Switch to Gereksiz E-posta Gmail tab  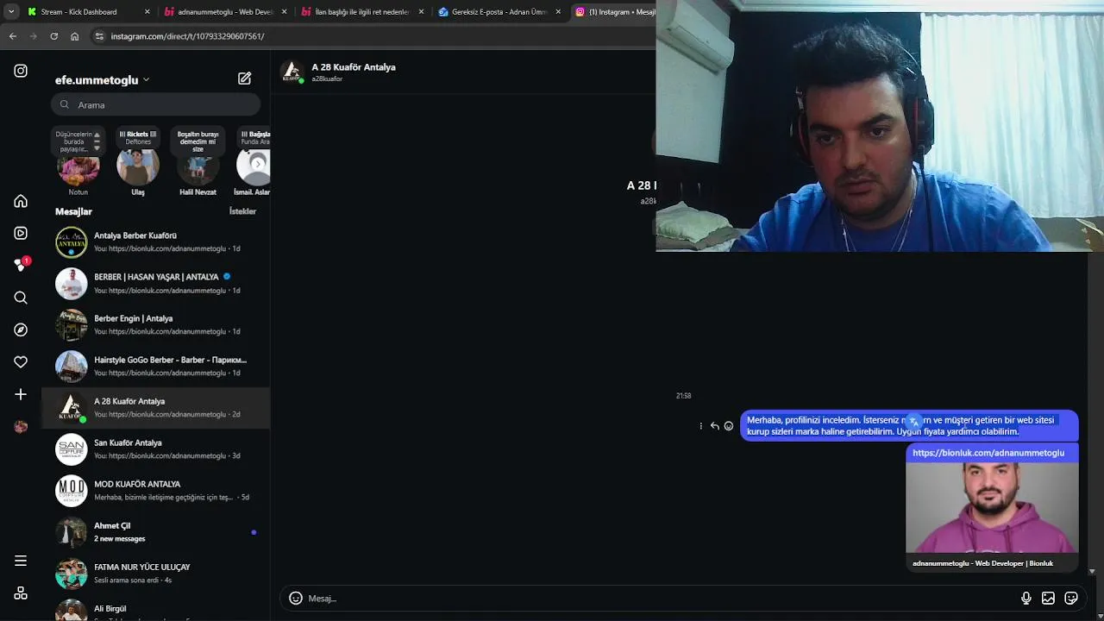(499, 12)
